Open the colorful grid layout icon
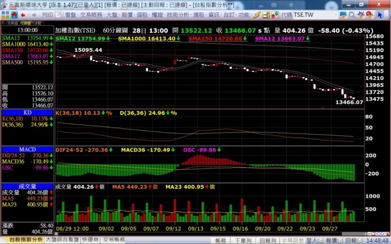 [5, 15]
